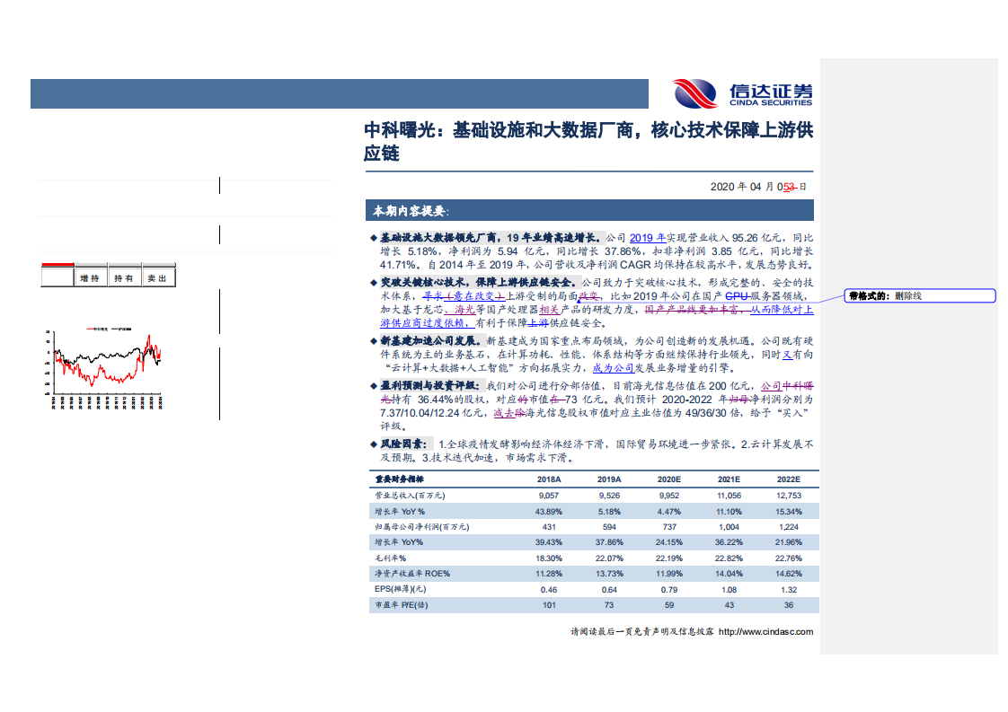
Task: Click the diamond bullet beside 新基建加速公司发展
Action: [x=373, y=340]
